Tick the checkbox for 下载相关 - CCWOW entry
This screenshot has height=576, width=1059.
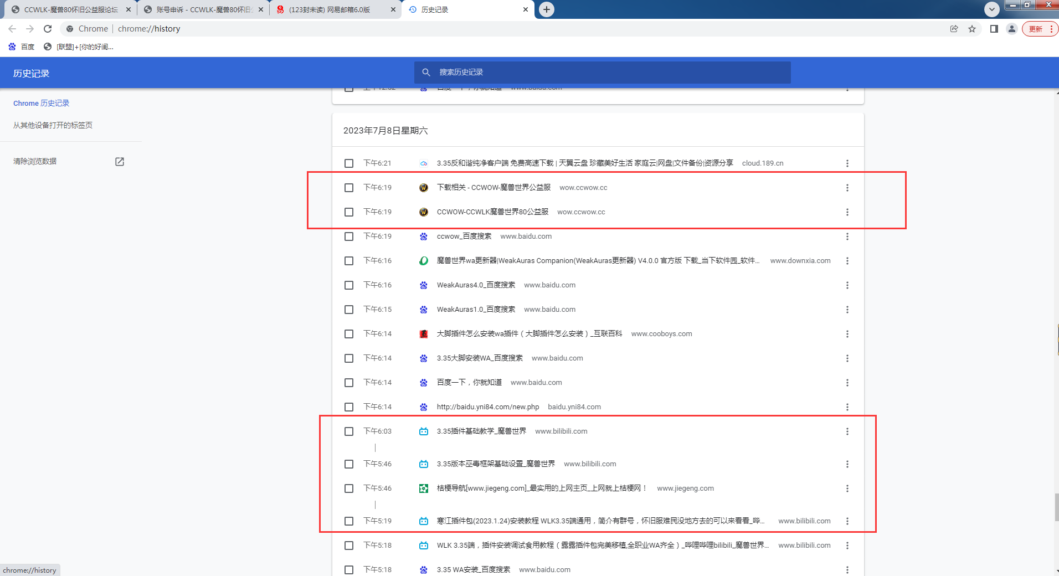tap(349, 187)
